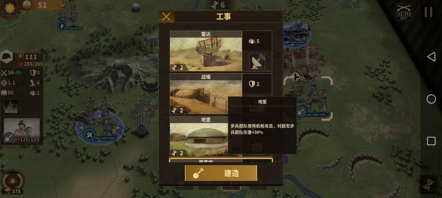
Task: Click the grass terrain camouflage icon
Action: (x=11, y=107)
